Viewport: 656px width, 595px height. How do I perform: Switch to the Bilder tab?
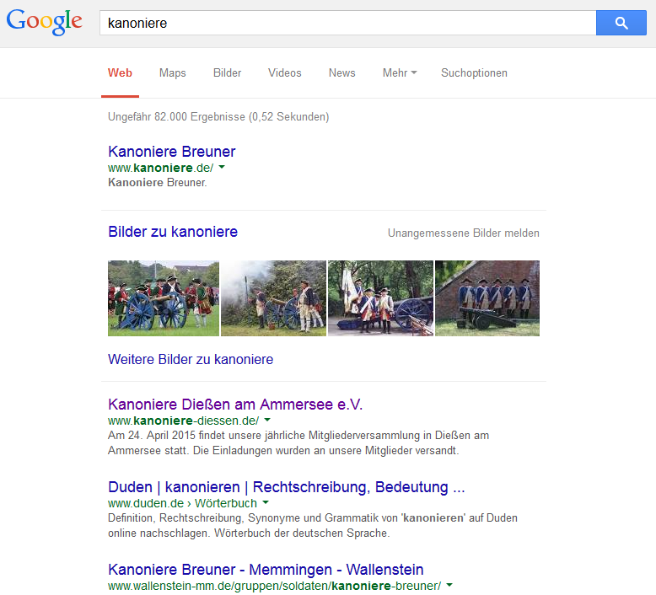pos(227,72)
